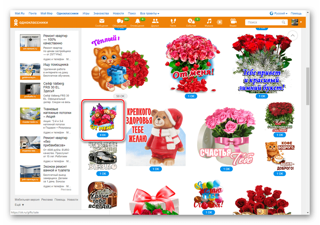320x225 pixels.
Task: Click the scroll-to-top arrow button
Action: [292, 36]
